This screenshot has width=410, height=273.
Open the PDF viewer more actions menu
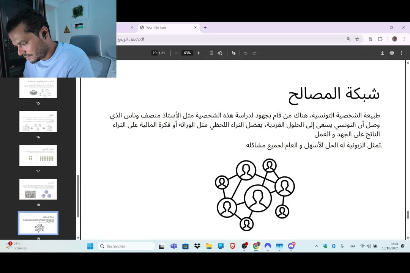tap(401, 53)
